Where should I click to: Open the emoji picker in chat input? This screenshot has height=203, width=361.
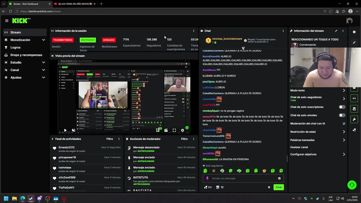click(279, 178)
